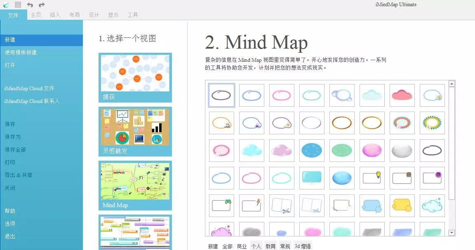The width and height of the screenshot is (475, 250).
Task: Select the rectangle with purple clock shape
Action: point(432,178)
